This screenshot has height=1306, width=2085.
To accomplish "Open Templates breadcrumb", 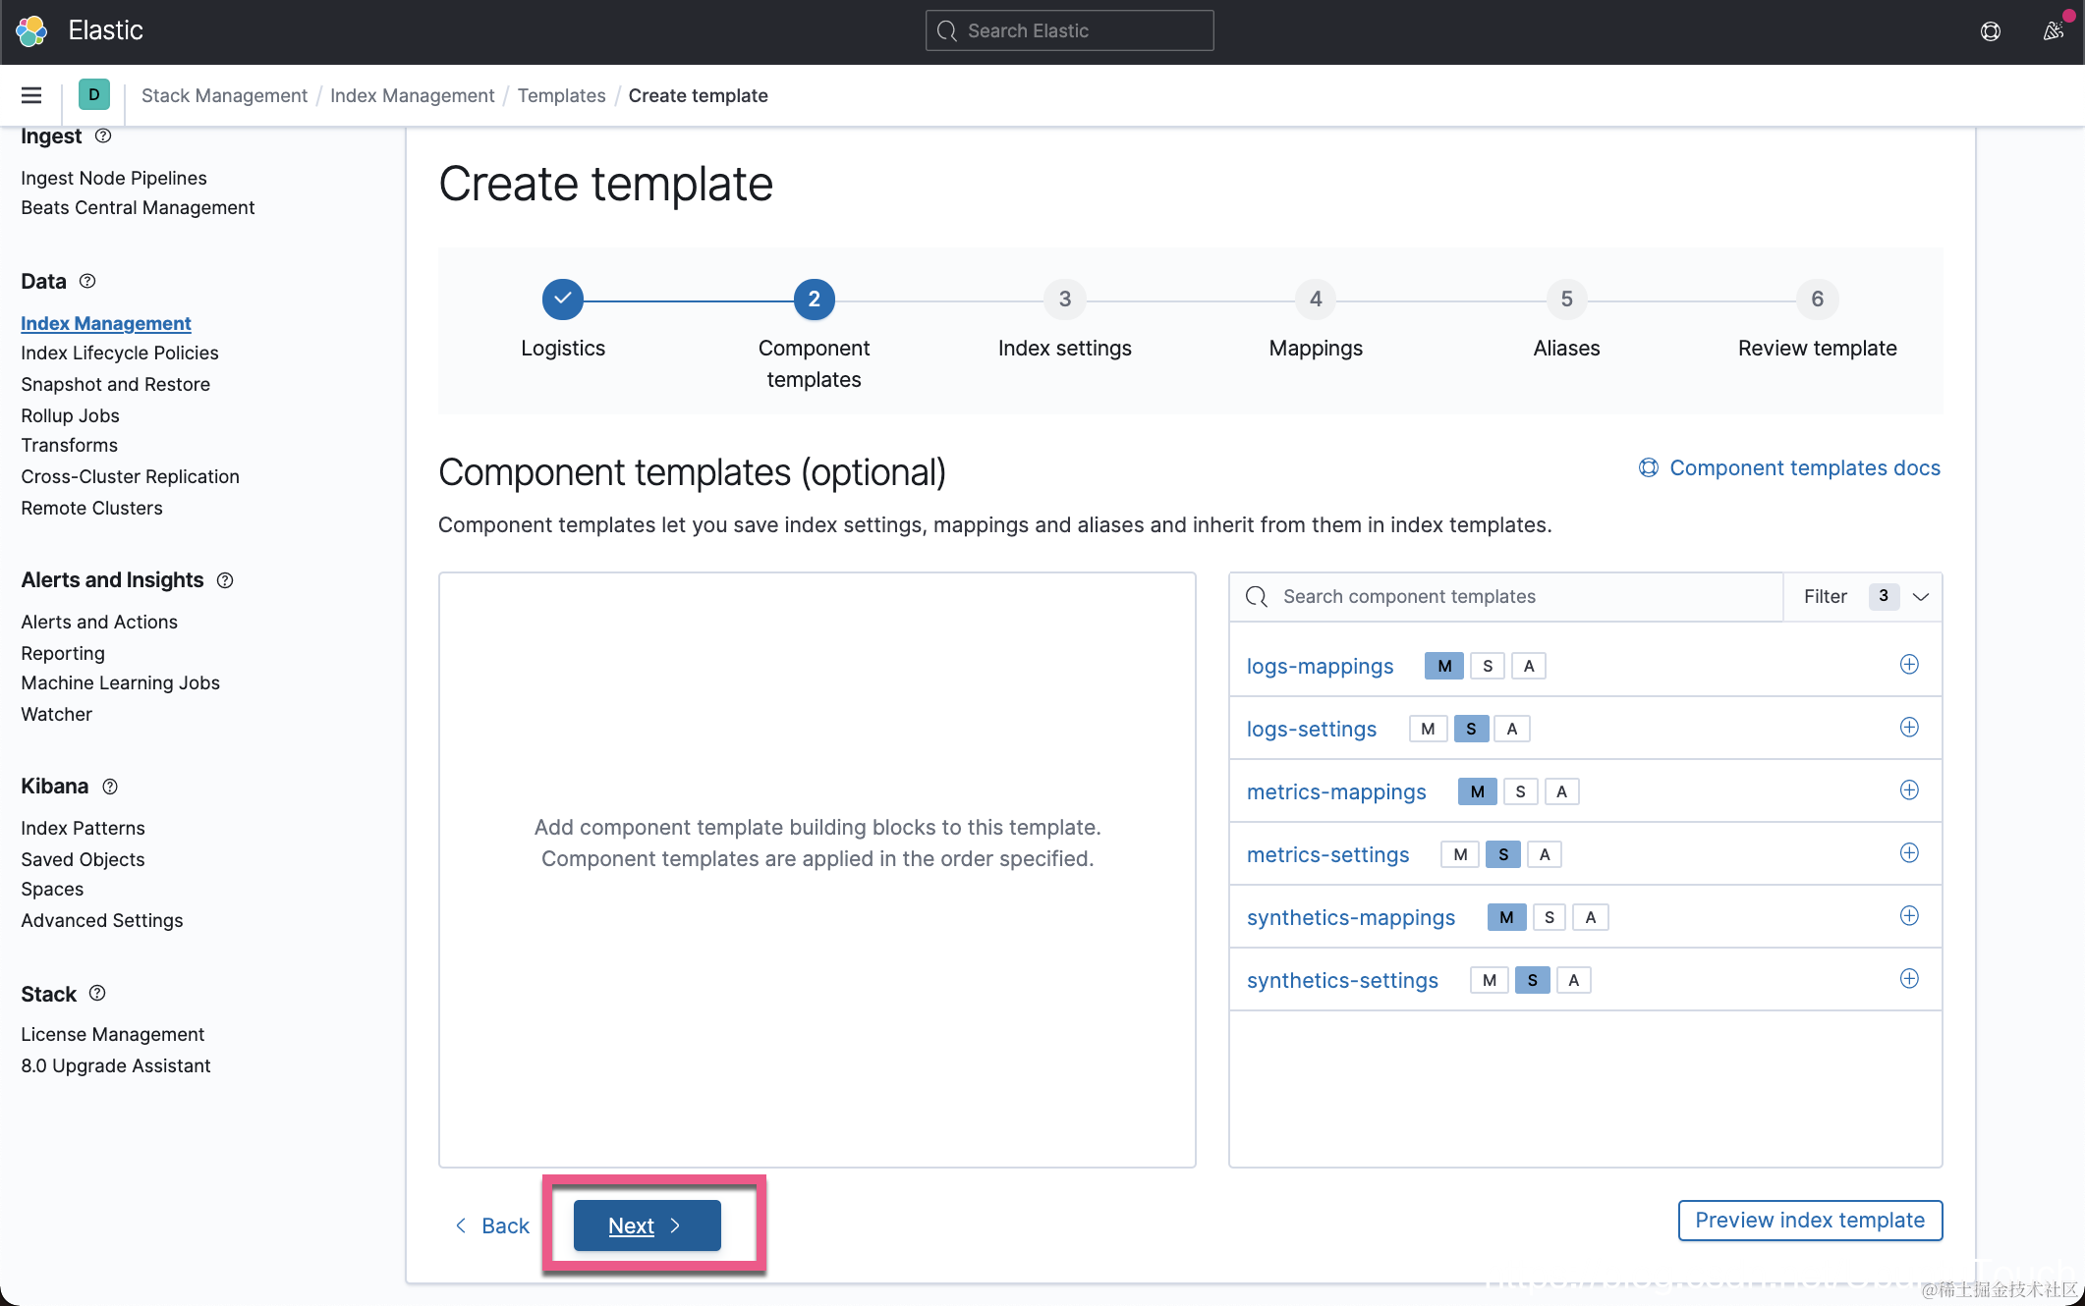I will 561,95.
